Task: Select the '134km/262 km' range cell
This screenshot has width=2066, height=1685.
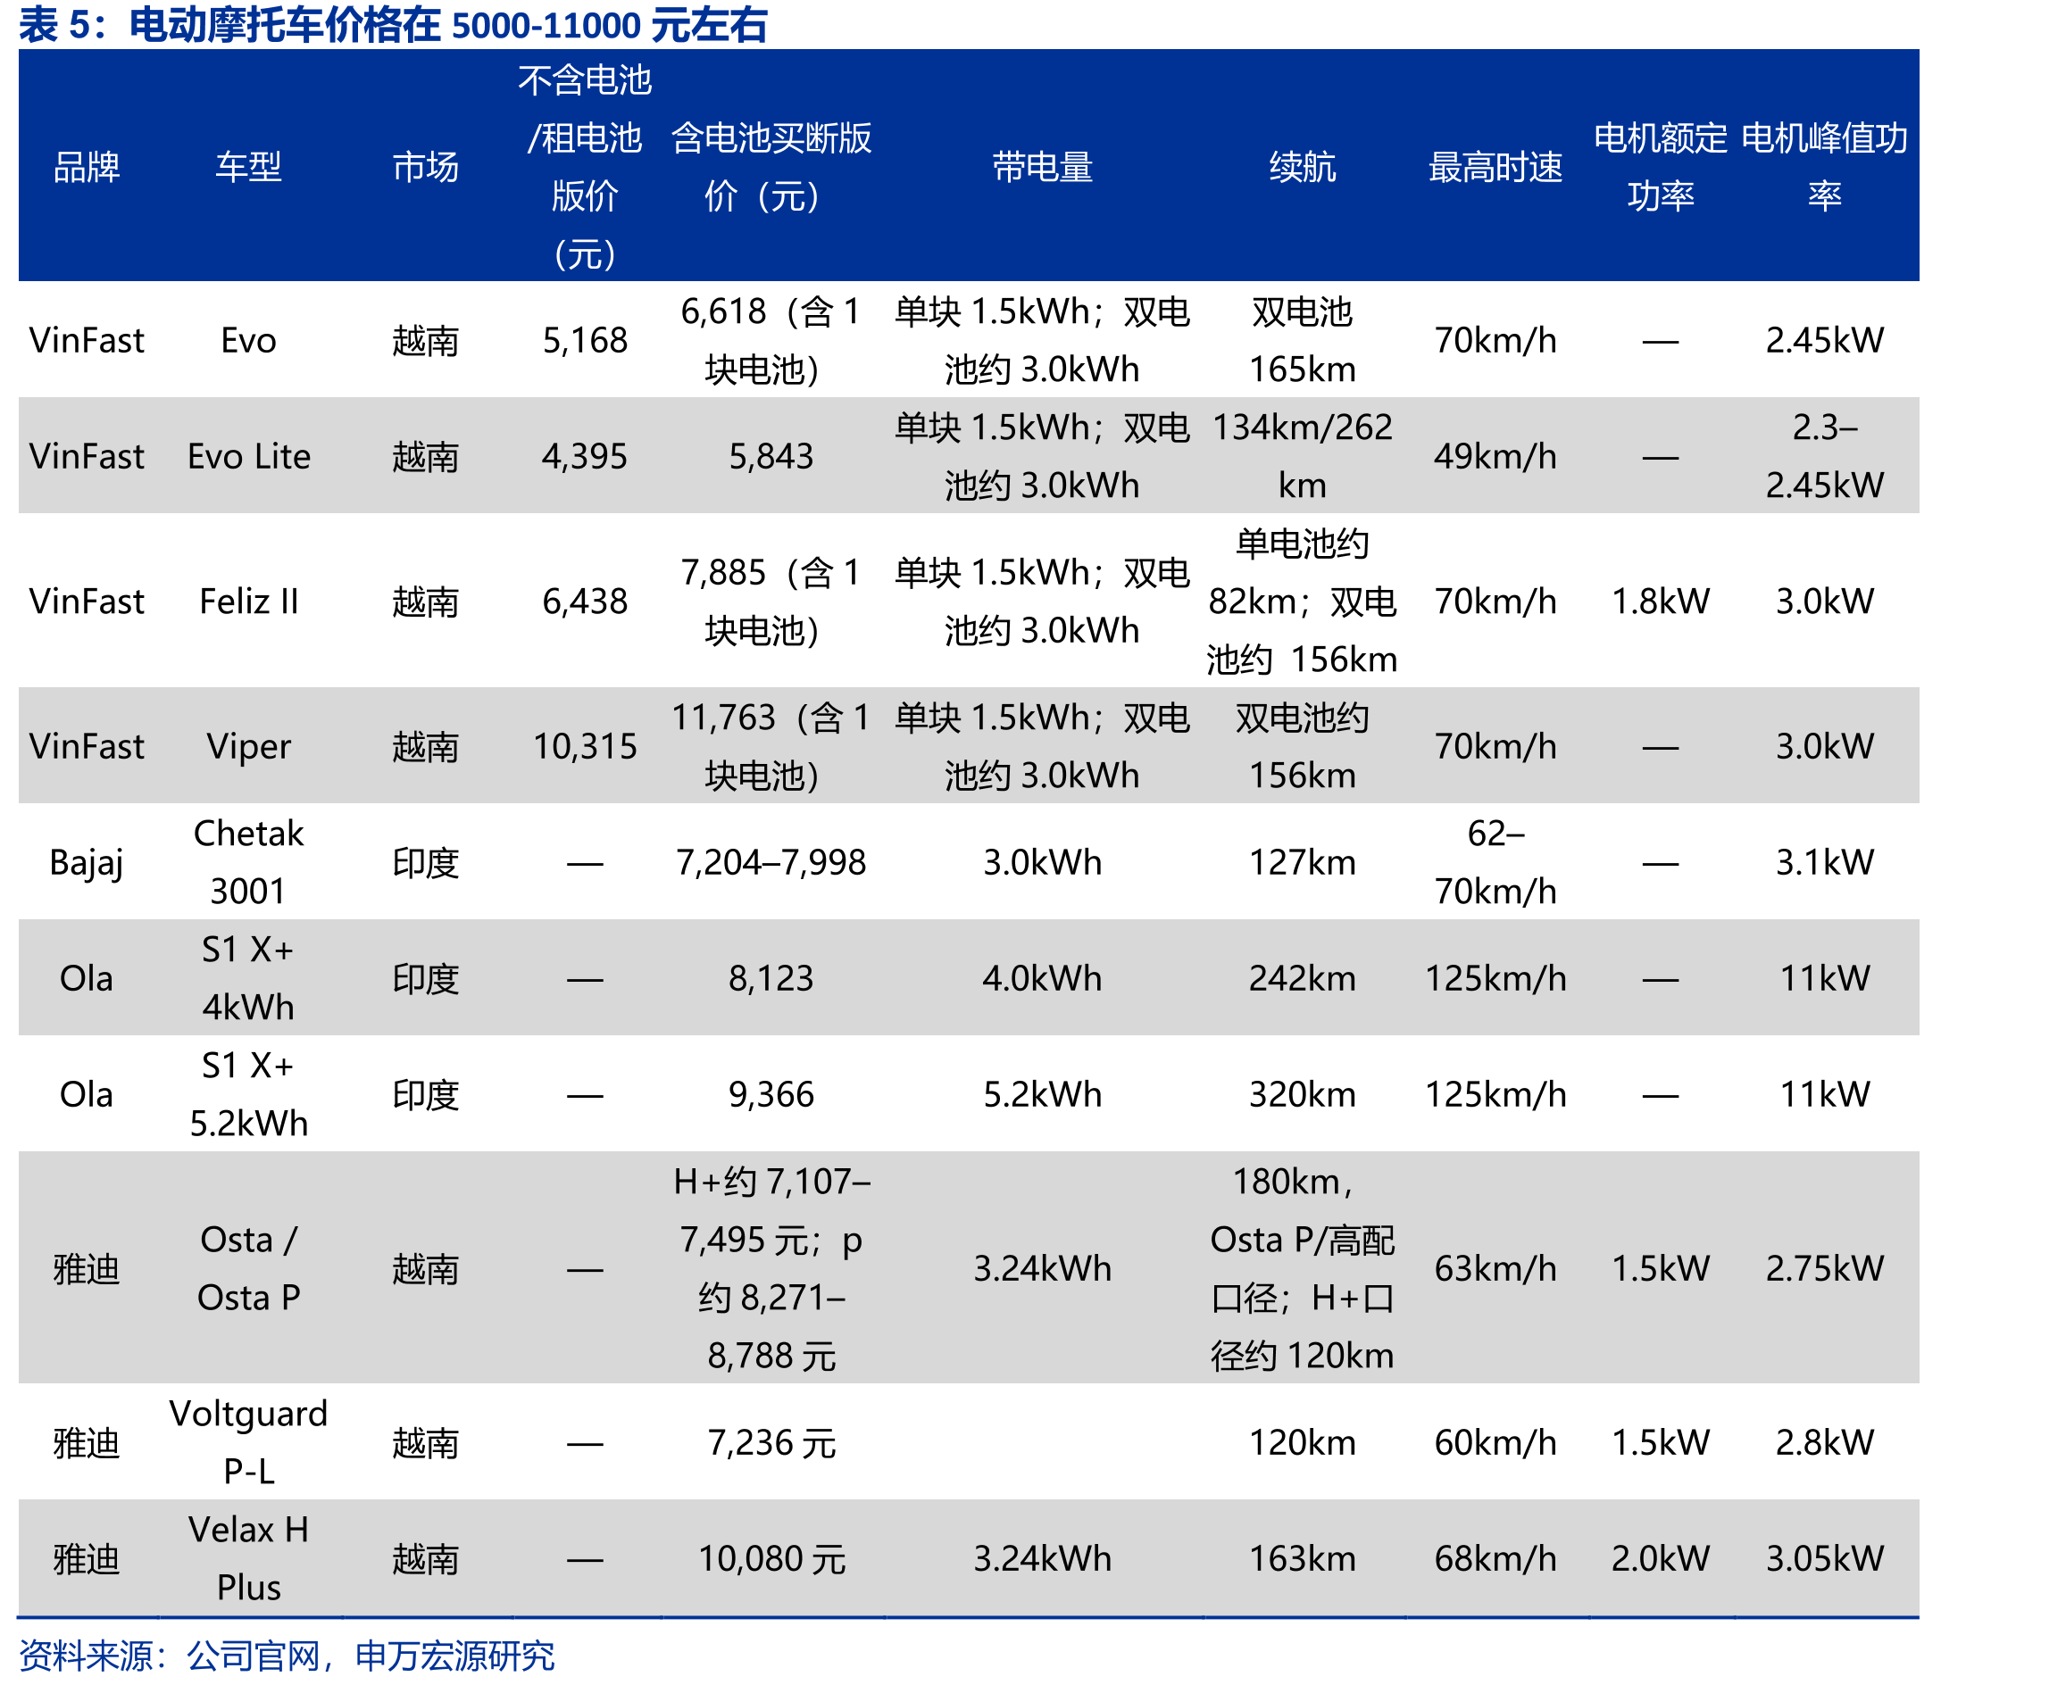Action: pos(1302,456)
